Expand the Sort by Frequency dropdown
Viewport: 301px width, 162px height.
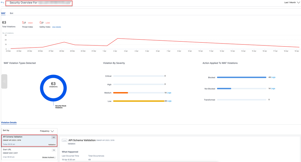(x=47, y=131)
